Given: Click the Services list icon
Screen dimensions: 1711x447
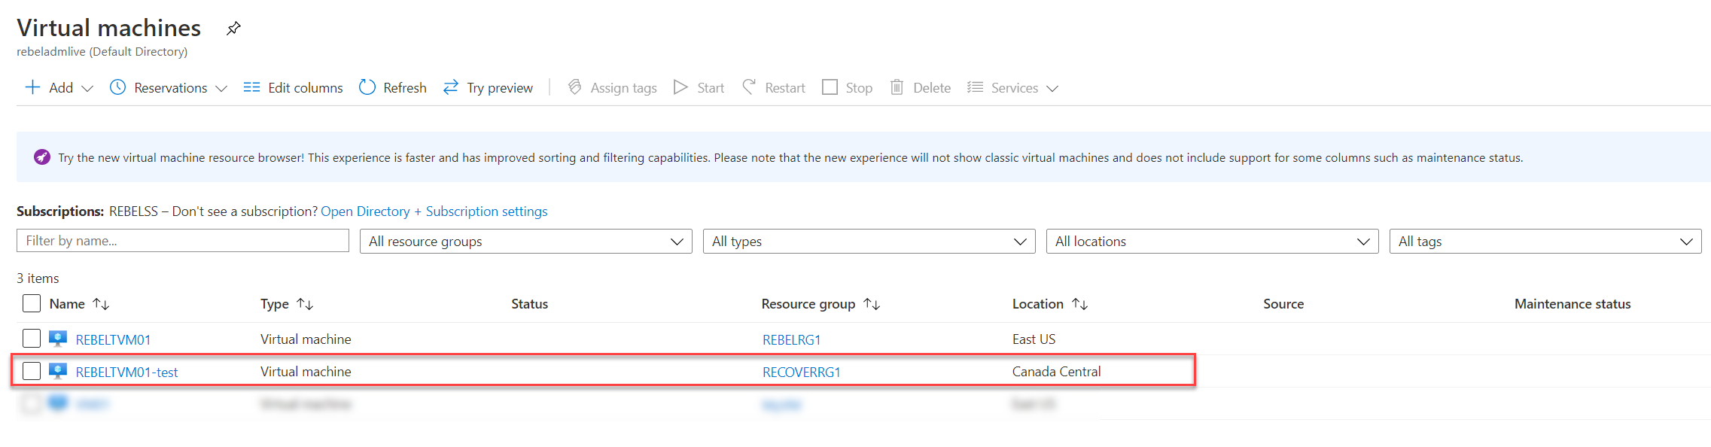Looking at the screenshot, I should [975, 87].
